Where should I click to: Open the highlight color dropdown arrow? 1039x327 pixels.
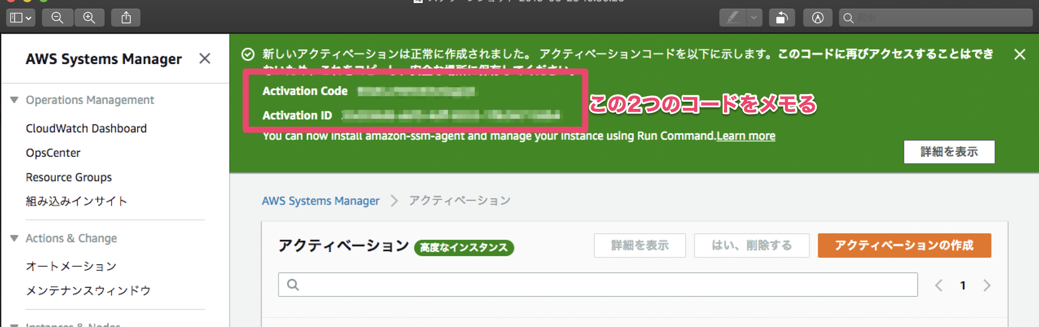click(x=754, y=18)
